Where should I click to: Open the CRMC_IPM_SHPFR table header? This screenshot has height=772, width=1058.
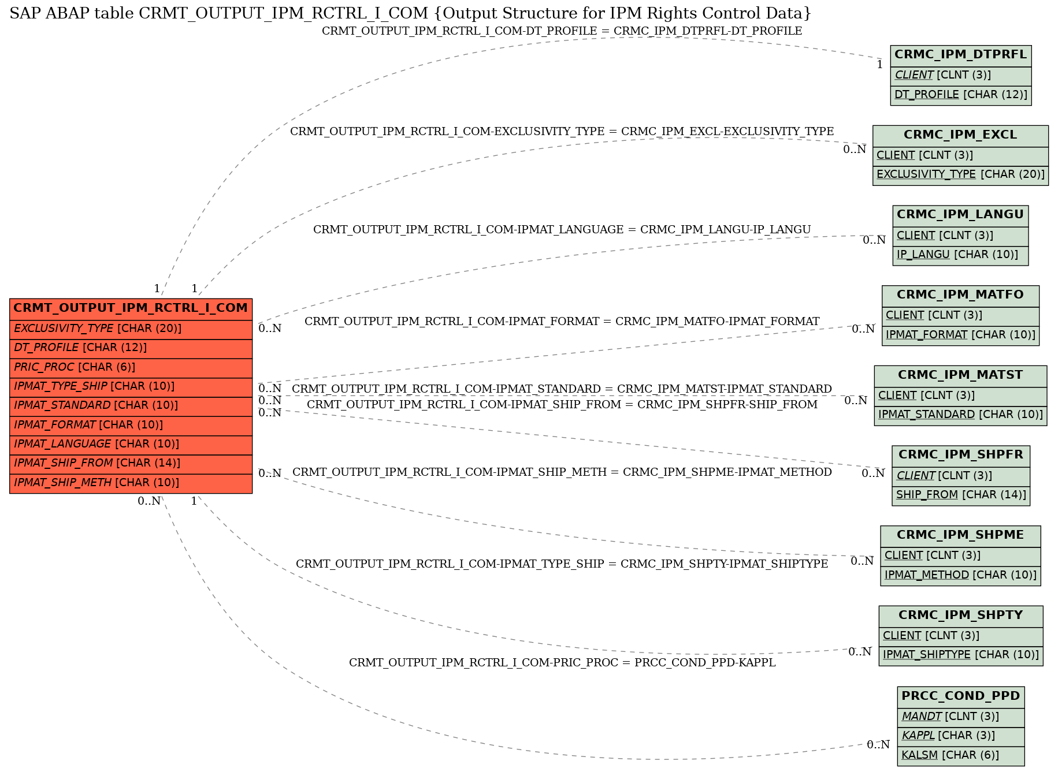[x=960, y=456]
